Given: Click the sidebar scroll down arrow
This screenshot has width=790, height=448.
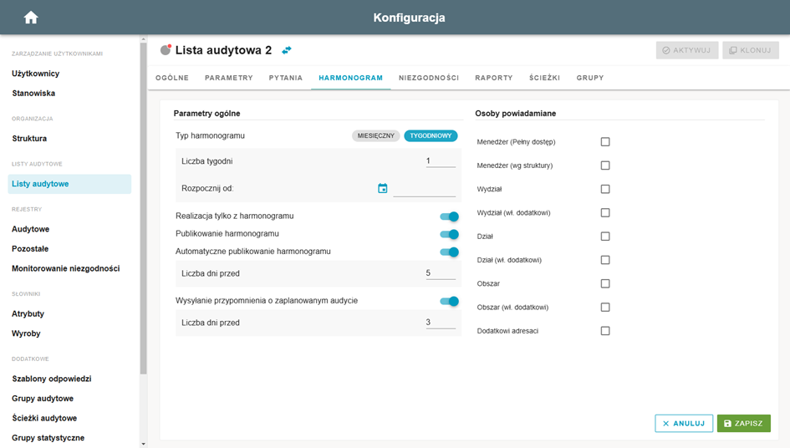Looking at the screenshot, I should (x=144, y=444).
